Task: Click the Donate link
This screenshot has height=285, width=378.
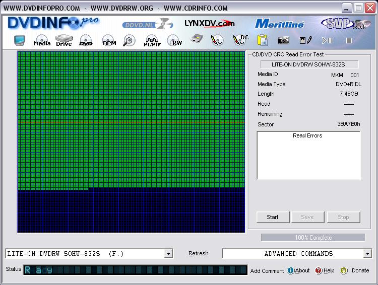Action: (360, 270)
